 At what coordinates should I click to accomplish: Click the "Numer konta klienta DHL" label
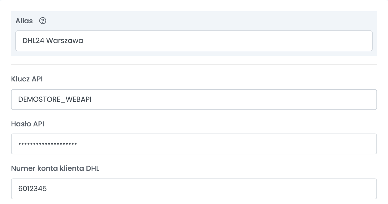pos(55,168)
